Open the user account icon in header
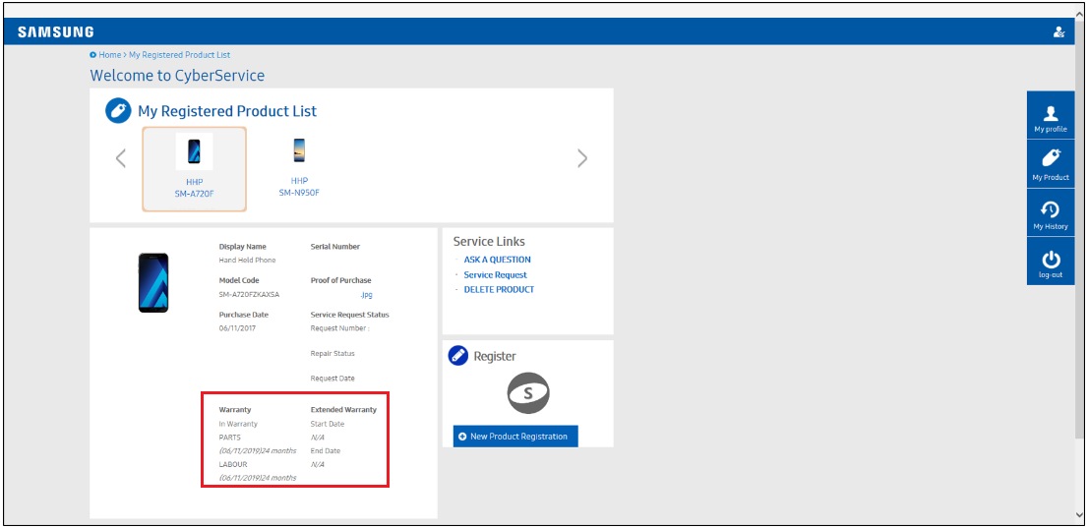 [1058, 31]
